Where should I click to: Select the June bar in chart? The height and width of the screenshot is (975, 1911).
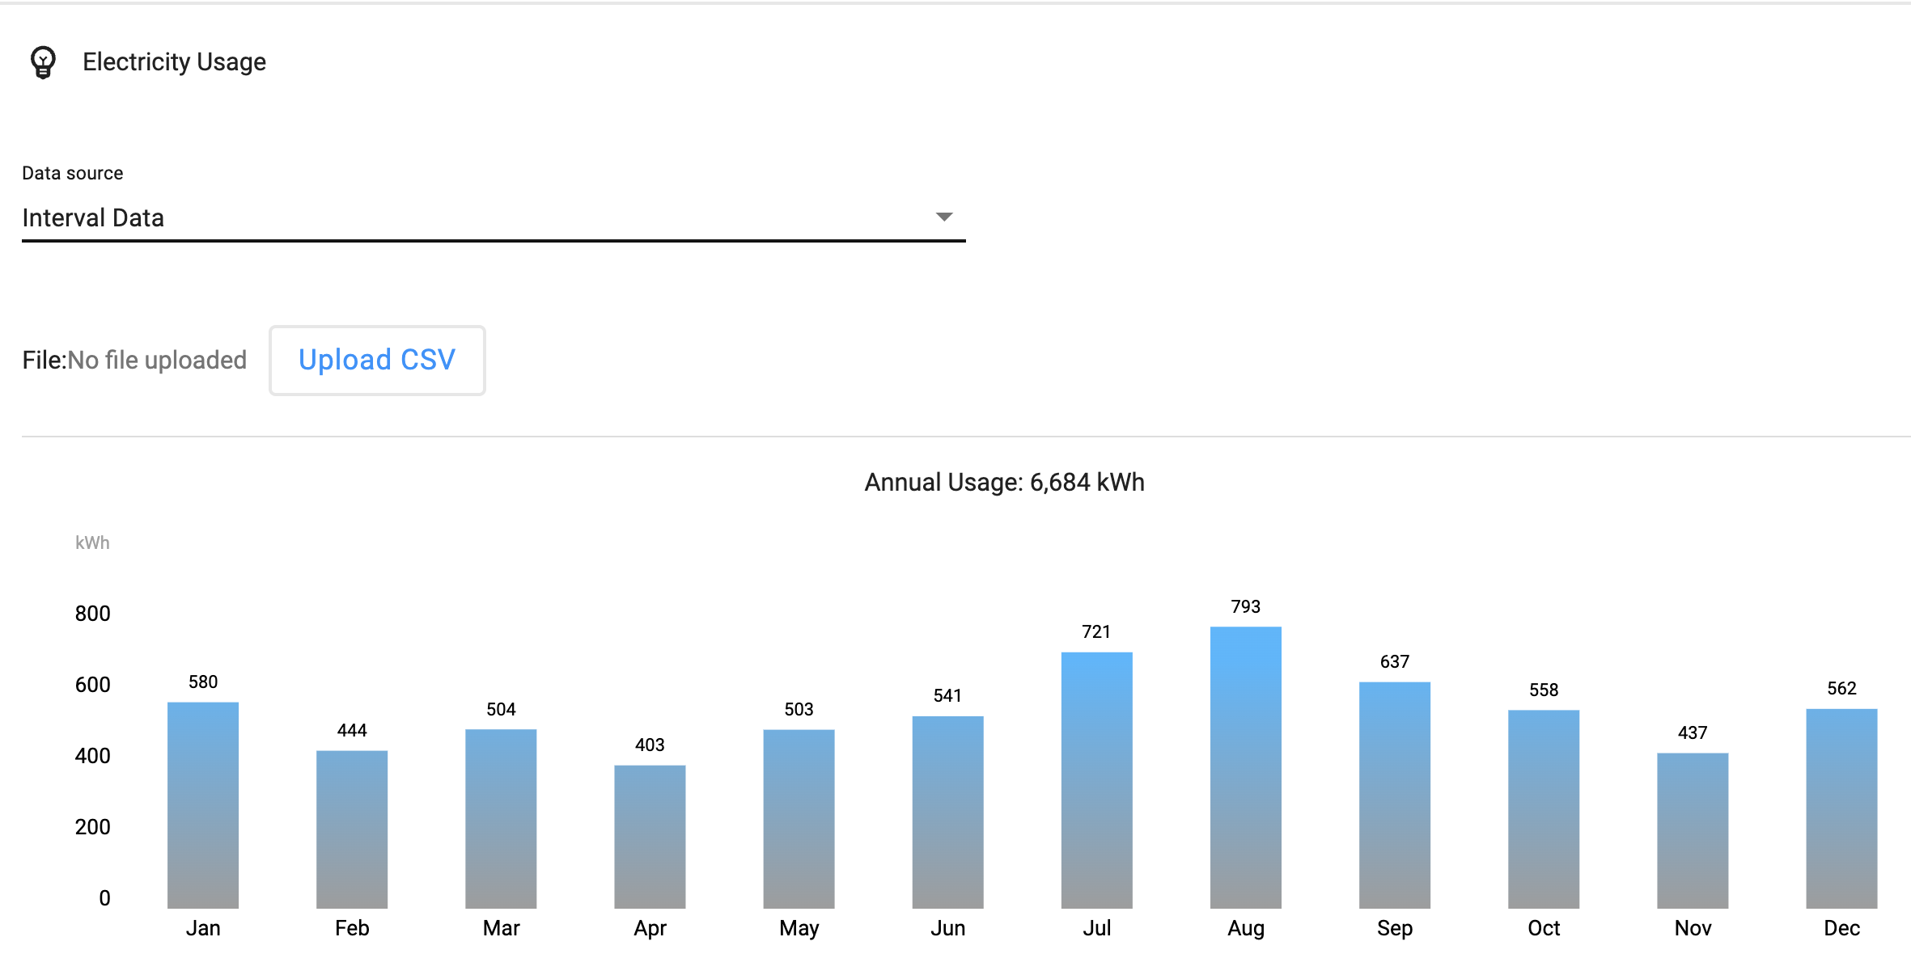pyautogui.click(x=947, y=812)
